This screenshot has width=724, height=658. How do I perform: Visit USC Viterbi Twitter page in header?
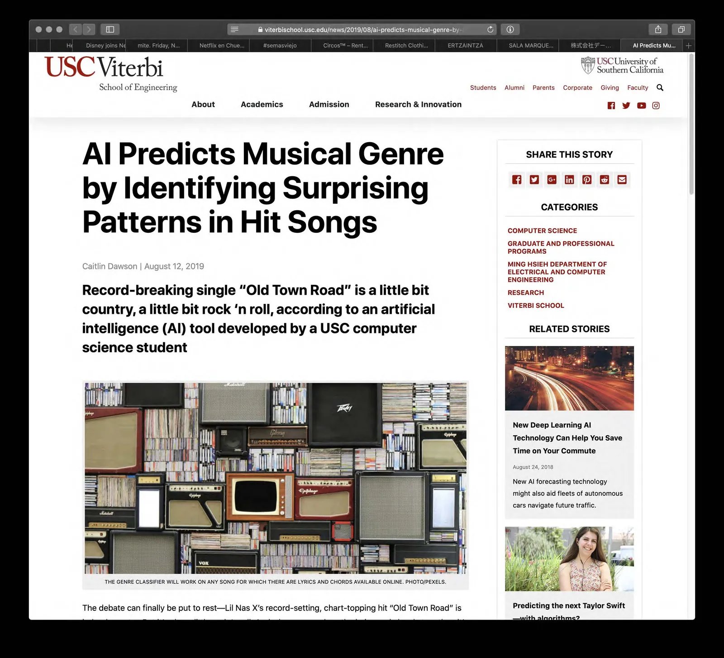626,106
